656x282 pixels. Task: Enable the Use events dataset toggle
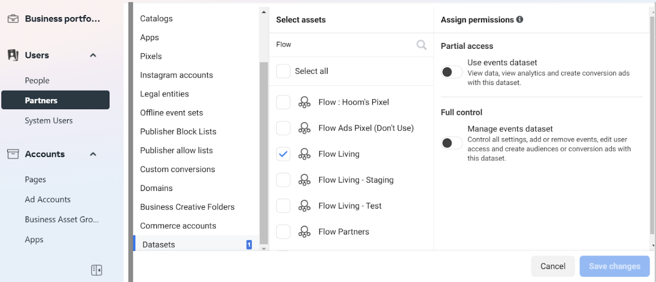click(x=451, y=72)
